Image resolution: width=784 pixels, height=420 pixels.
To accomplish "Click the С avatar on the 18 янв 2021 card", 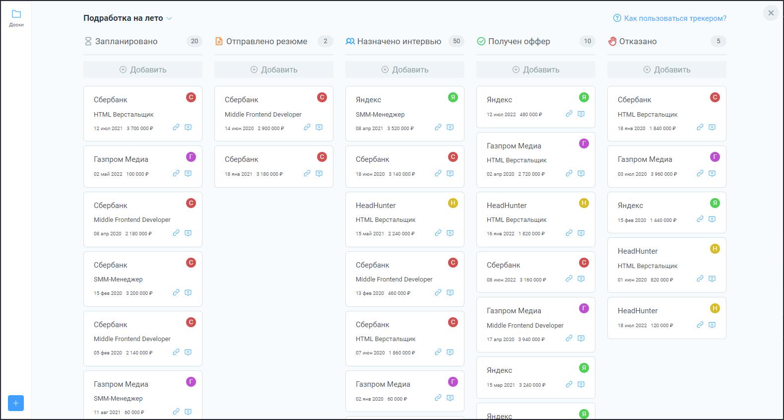I will click(322, 157).
